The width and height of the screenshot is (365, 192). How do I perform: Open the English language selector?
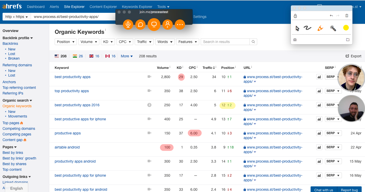tap(16, 188)
